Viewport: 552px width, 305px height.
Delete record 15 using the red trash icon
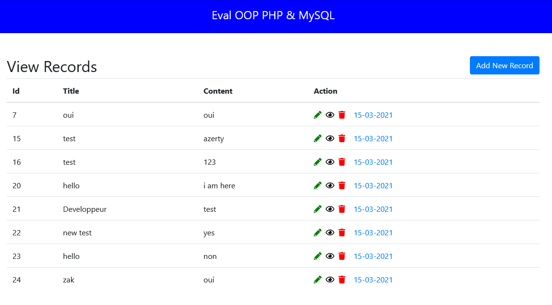click(x=342, y=138)
